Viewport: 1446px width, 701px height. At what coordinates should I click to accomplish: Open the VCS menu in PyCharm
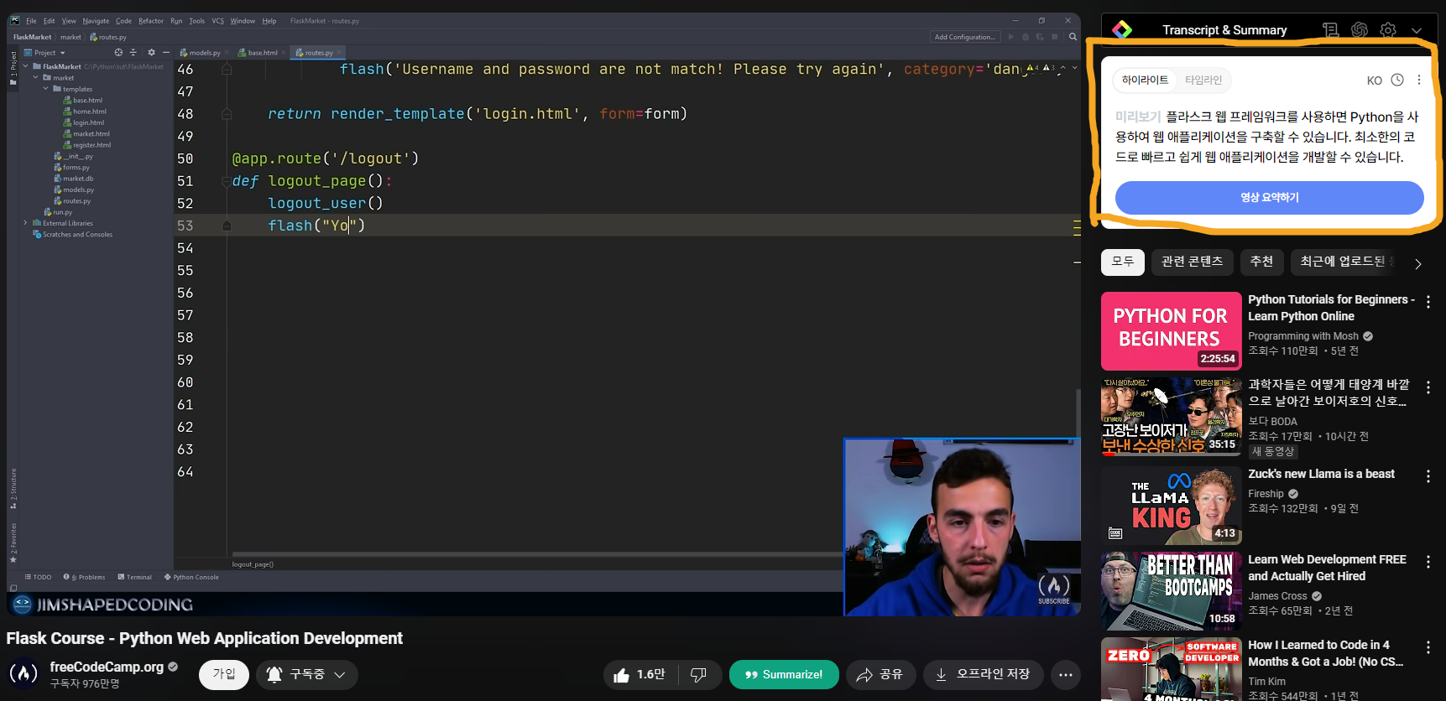[218, 21]
